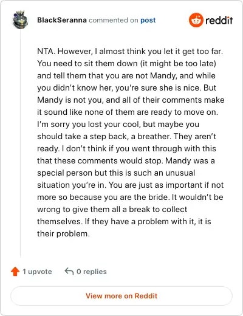Image resolution: width=243 pixels, height=316 pixels.
Task: Click the line "special person but this is such"
Action: (116, 173)
